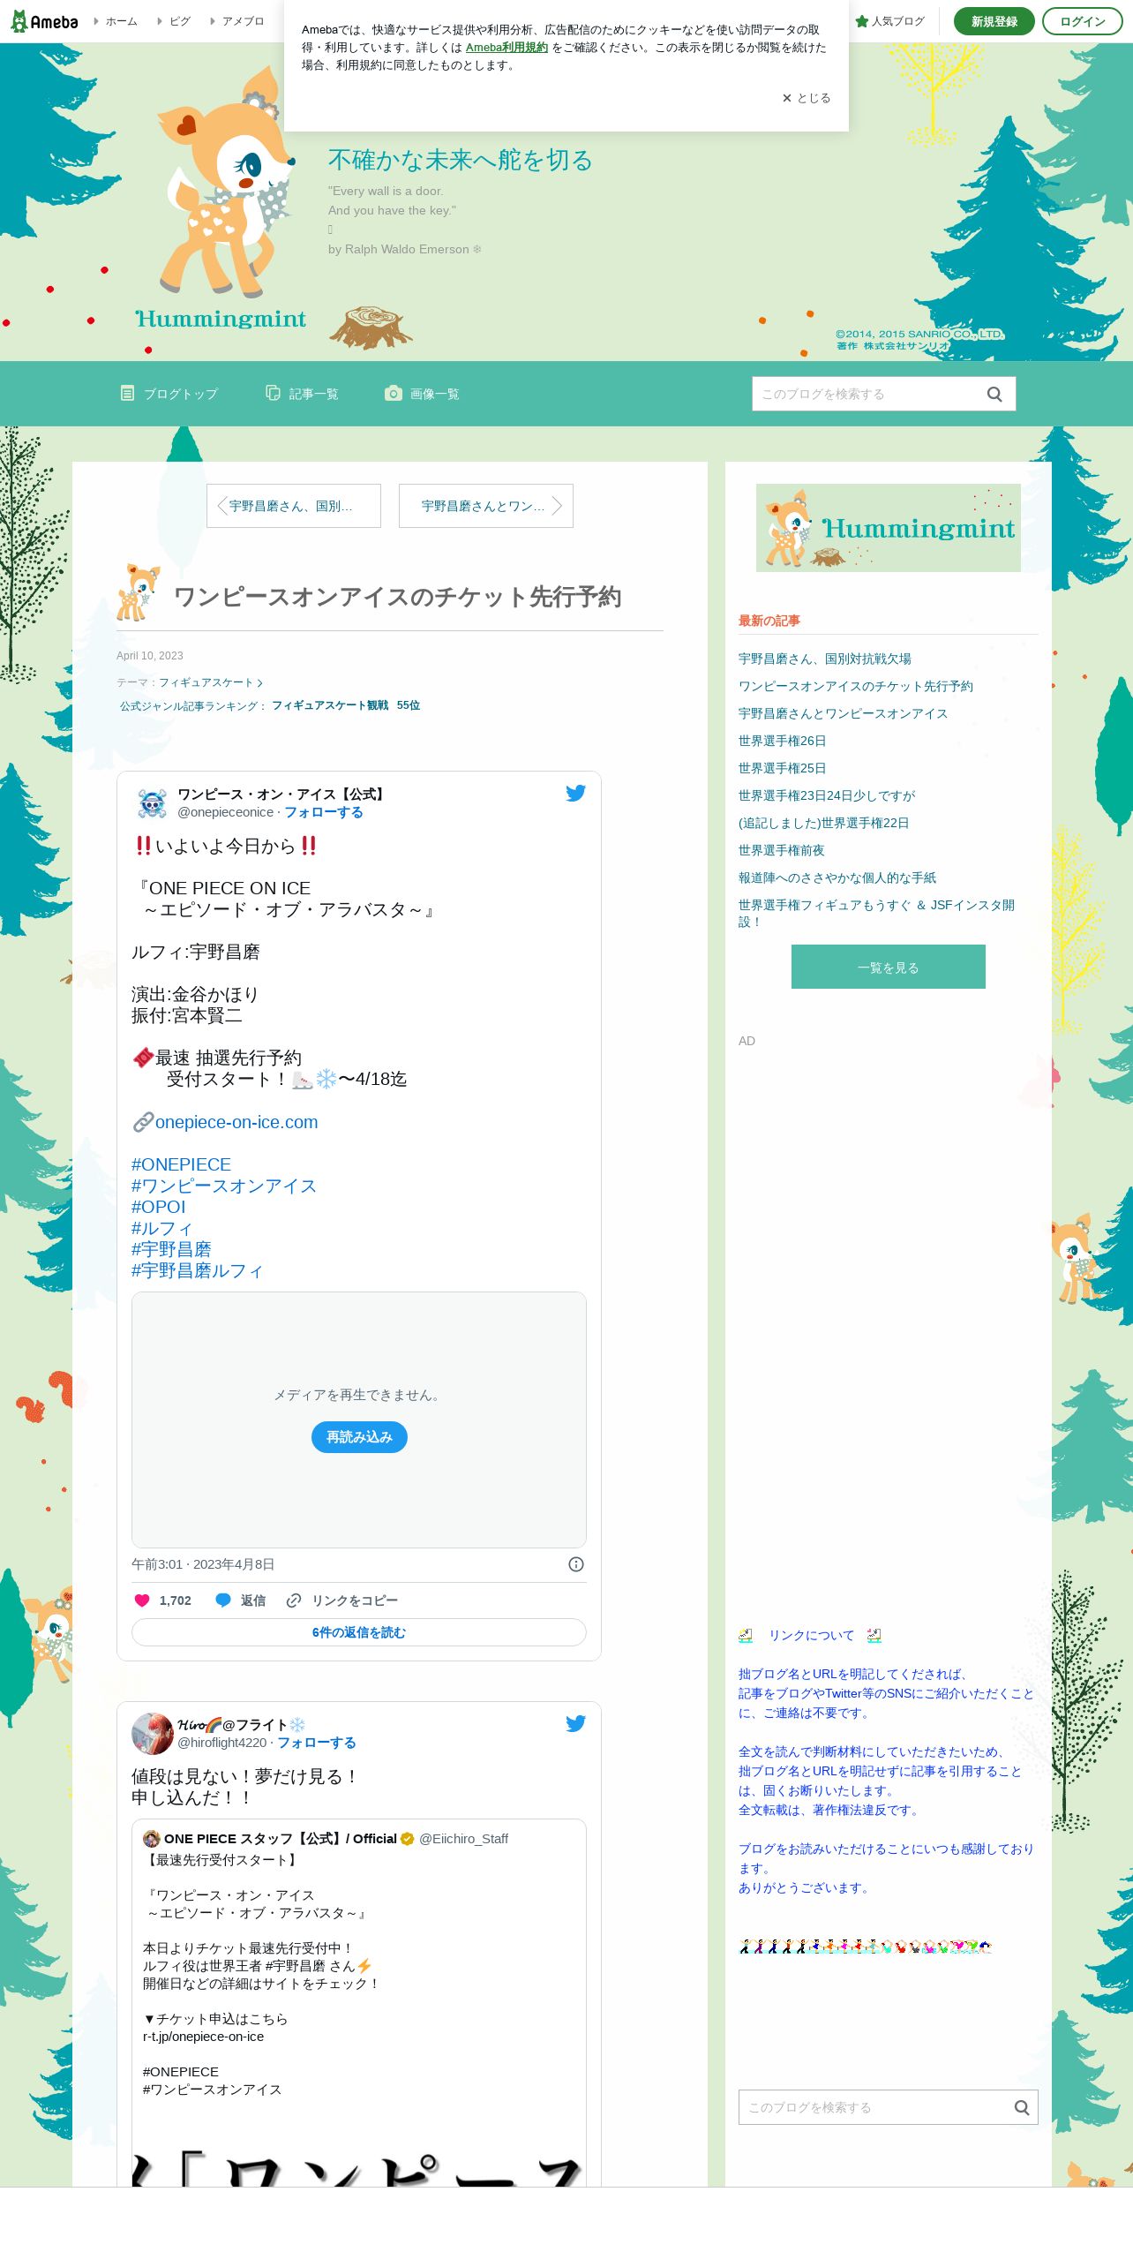Open recent post 世界選手権前夜
This screenshot has height=2267, width=1133.
tap(782, 850)
